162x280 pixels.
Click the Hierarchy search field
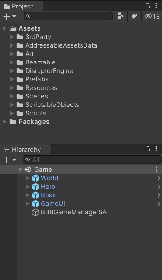click(92, 160)
